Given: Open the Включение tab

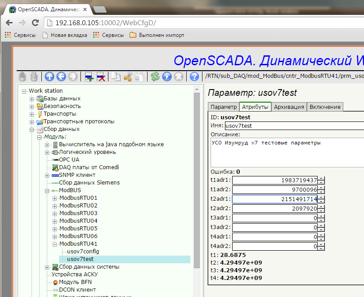Looking at the screenshot, I should pos(325,107).
